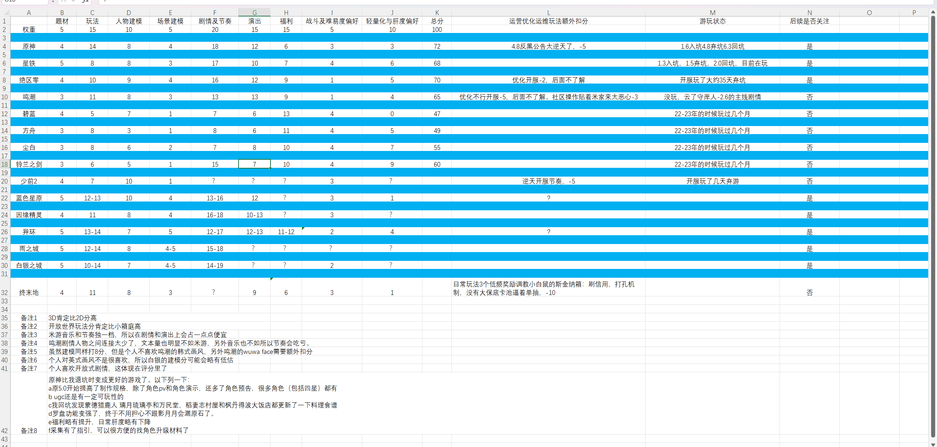Click the 备注8 label cell
937x447 pixels.
[x=29, y=430]
